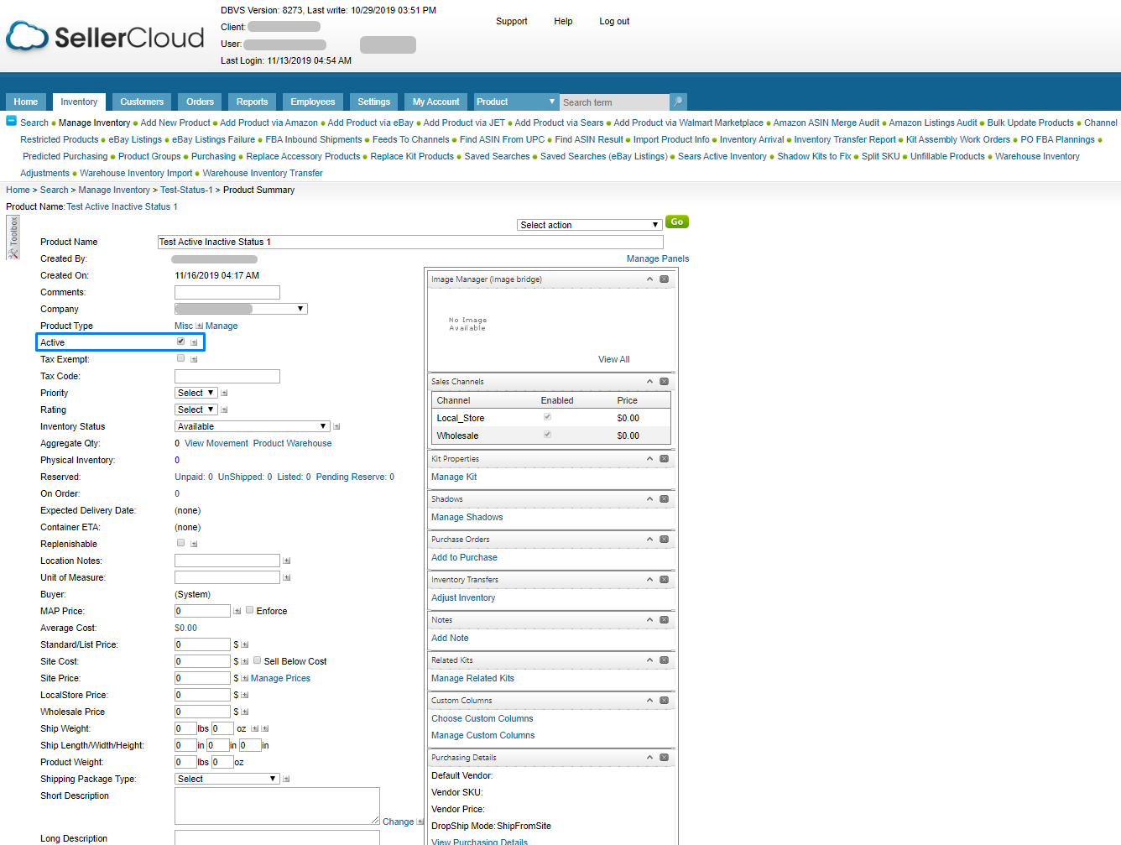The height and width of the screenshot is (845, 1121).
Task: Open the Shipping Package Type dropdown
Action: pos(227,779)
